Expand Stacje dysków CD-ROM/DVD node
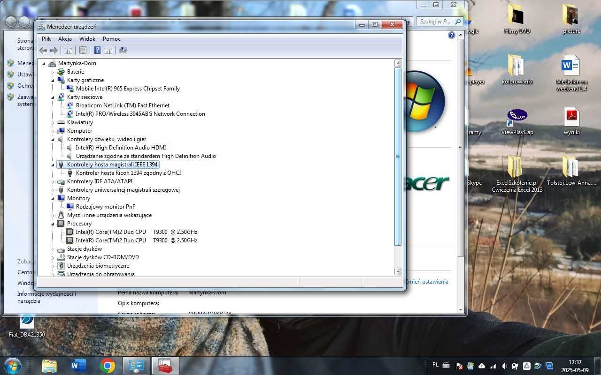This screenshot has width=601, height=375. [x=53, y=257]
